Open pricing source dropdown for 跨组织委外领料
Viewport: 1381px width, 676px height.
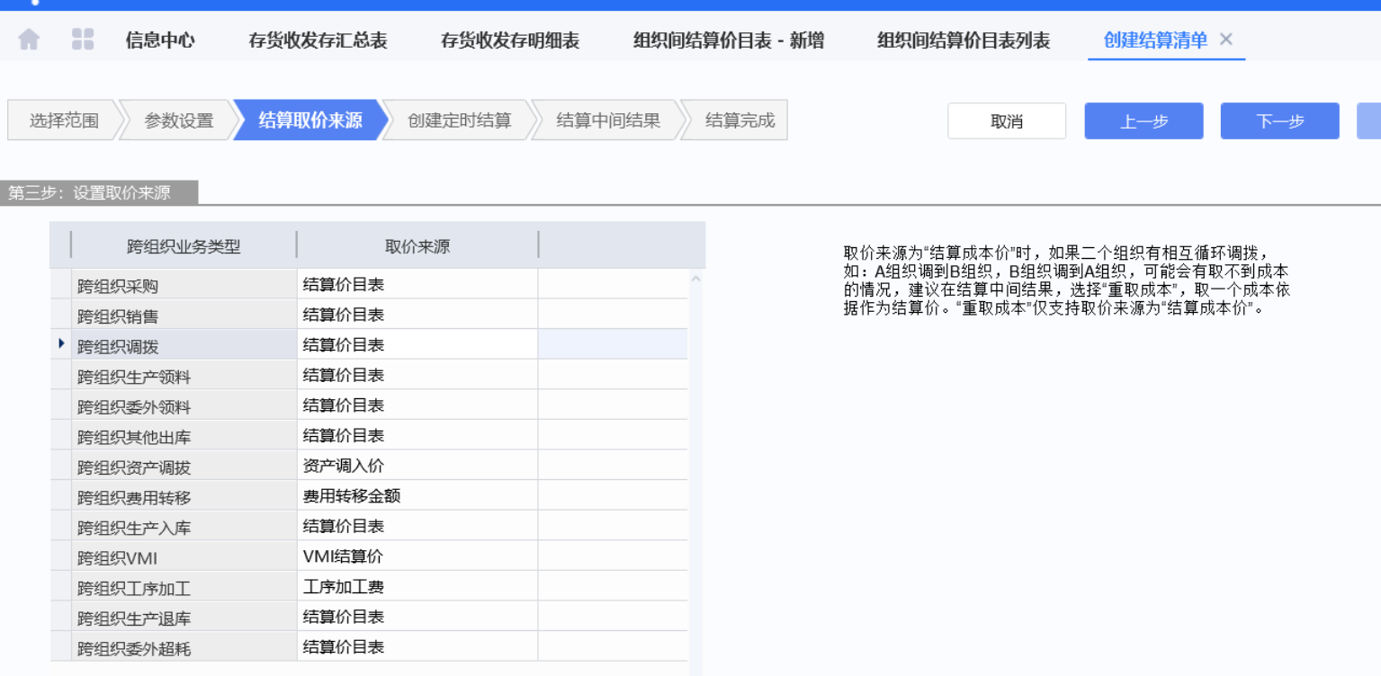pos(417,405)
